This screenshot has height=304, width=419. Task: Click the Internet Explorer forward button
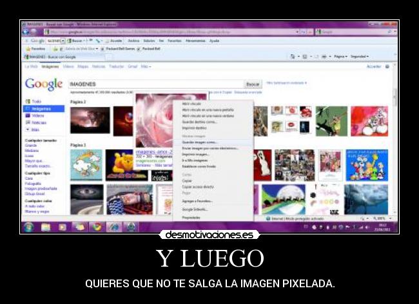[x=34, y=32]
